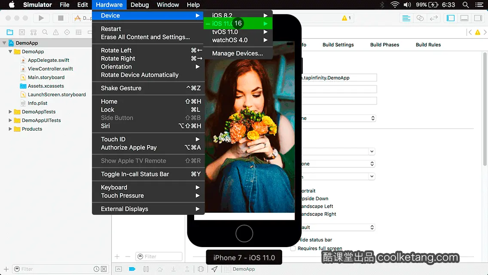Screen dimensions: 488x275
Task: Expand the Products folder
Action: click(x=10, y=128)
